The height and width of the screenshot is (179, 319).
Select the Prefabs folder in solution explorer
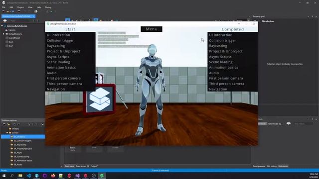[15, 129]
